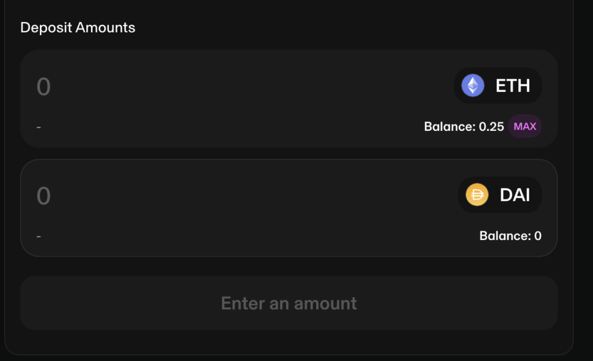Click the "Deposit Amounts" heading
This screenshot has width=593, height=361.
[x=78, y=27]
